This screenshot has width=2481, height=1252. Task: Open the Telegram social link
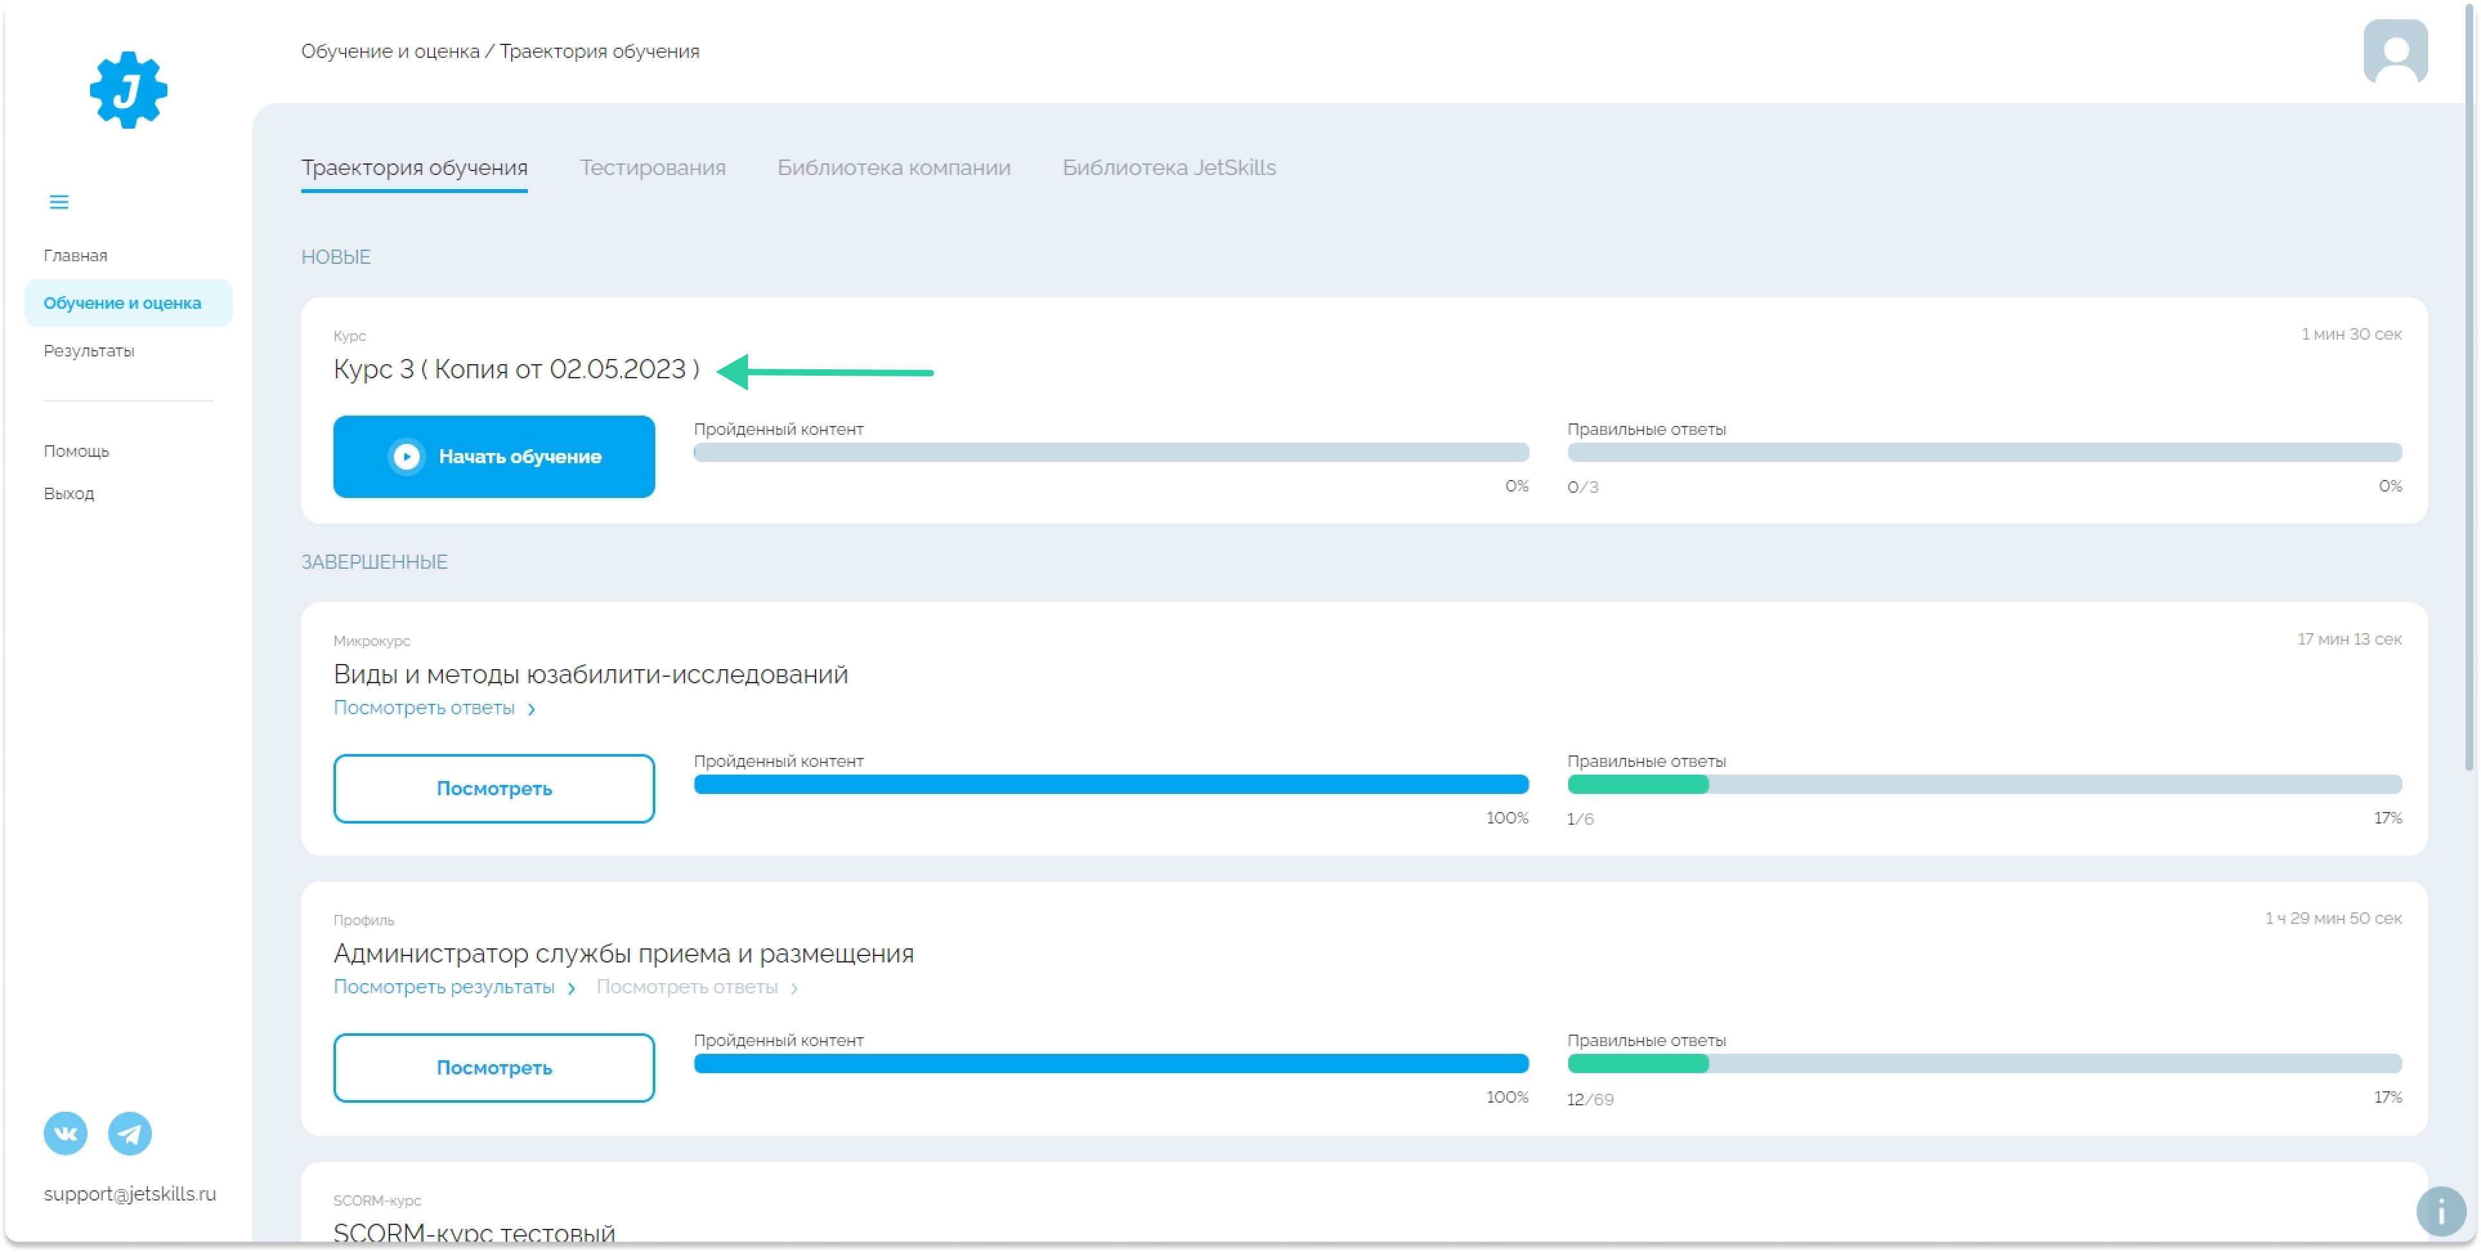pyautogui.click(x=129, y=1134)
